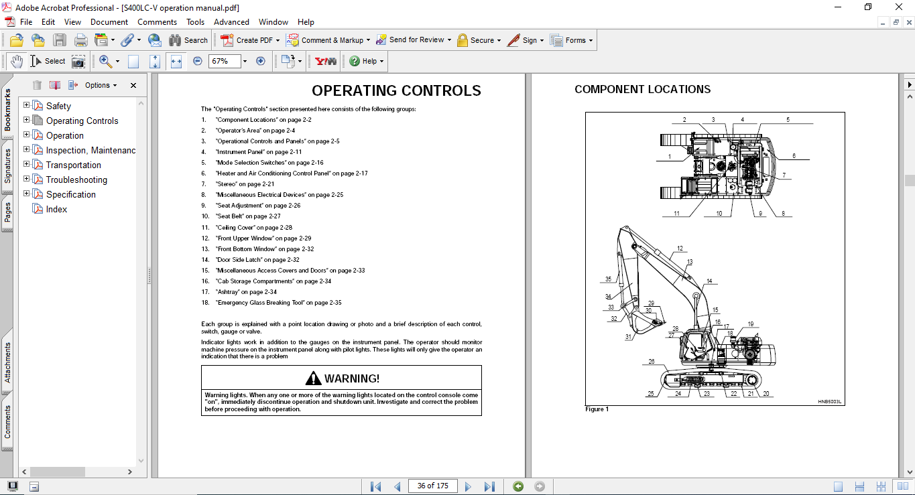Viewport: 915px width, 495px height.
Task: Click the Snapshot camera tool
Action: (x=78, y=62)
